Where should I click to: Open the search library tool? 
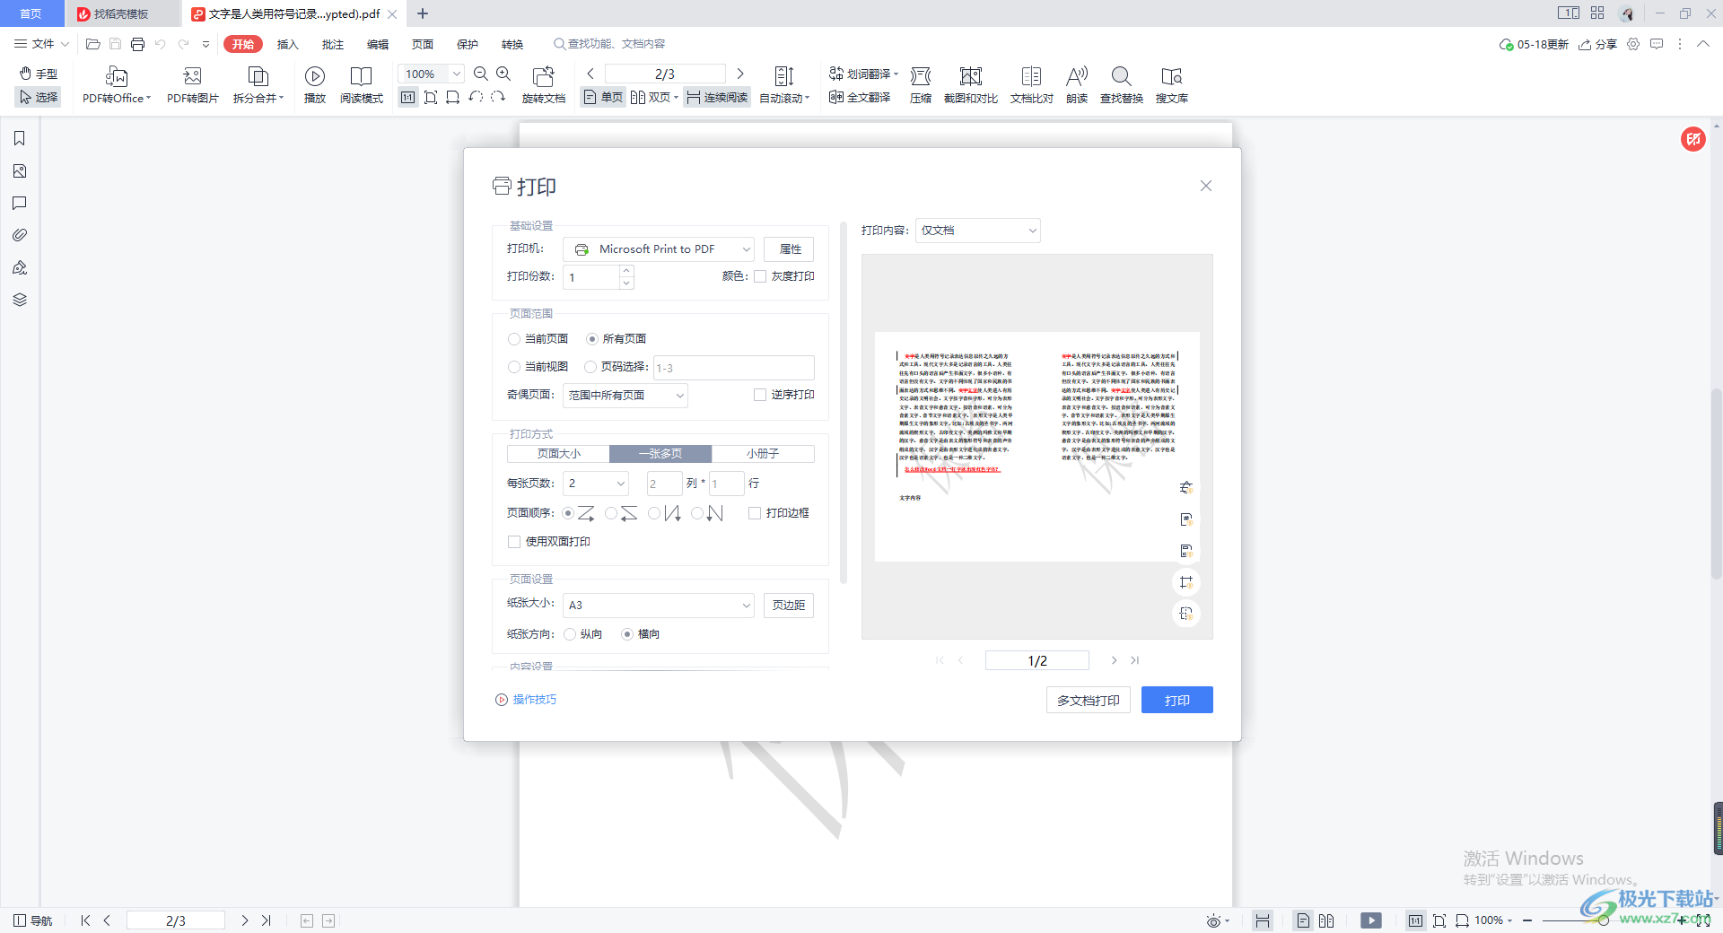[1172, 85]
